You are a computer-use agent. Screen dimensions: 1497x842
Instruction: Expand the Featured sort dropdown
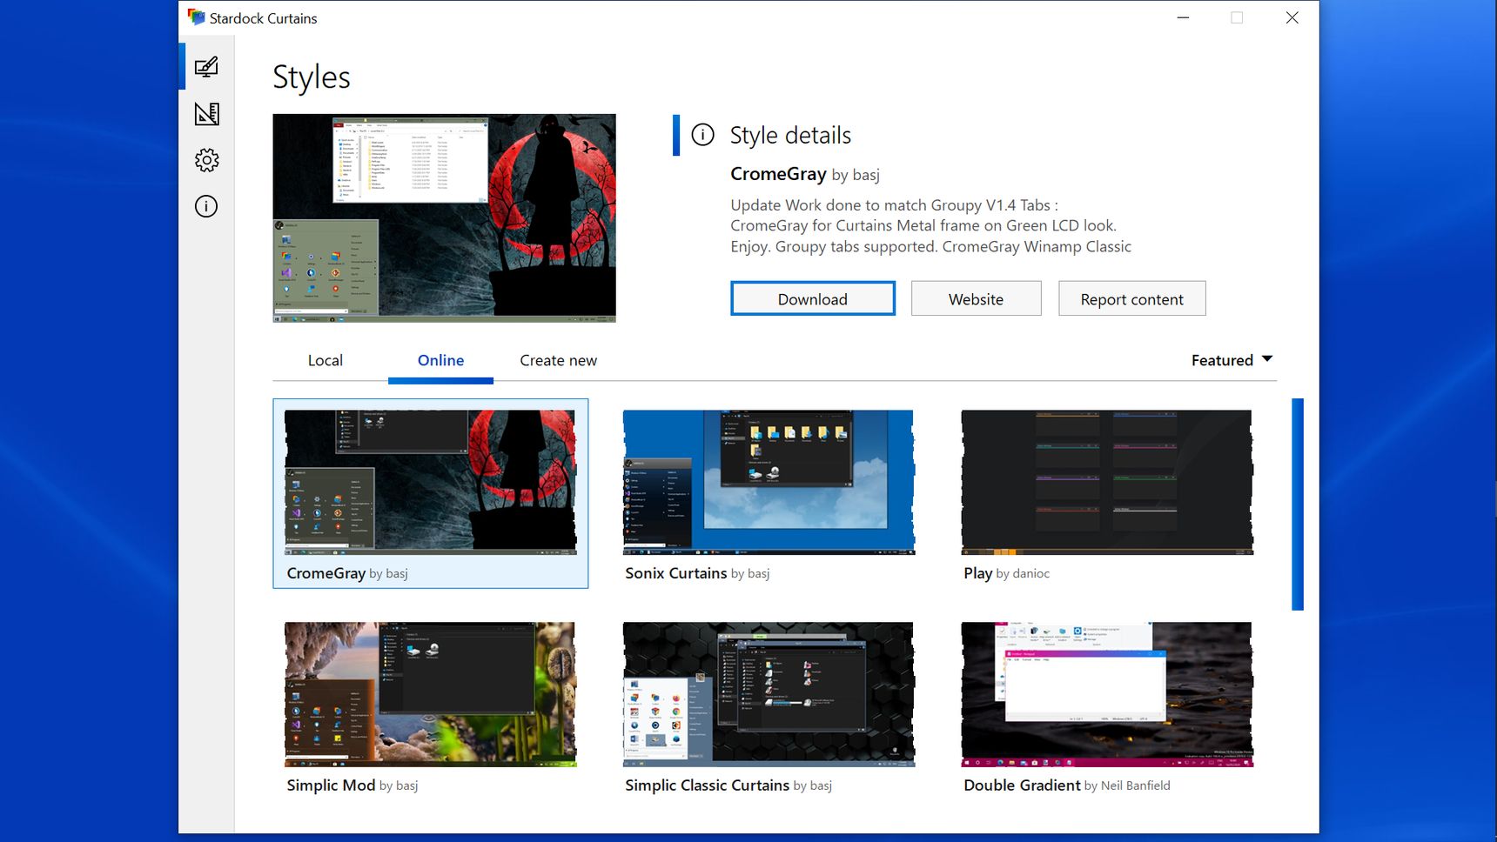click(x=1232, y=360)
